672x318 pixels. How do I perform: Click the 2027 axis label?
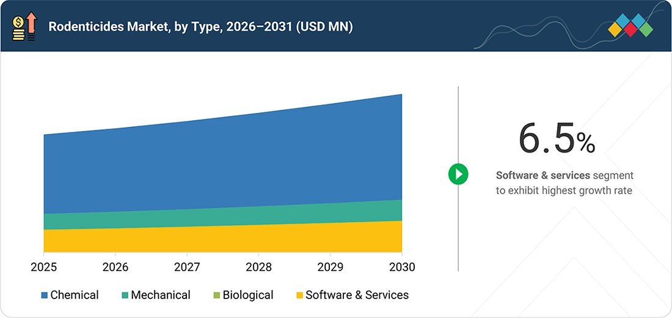187,267
